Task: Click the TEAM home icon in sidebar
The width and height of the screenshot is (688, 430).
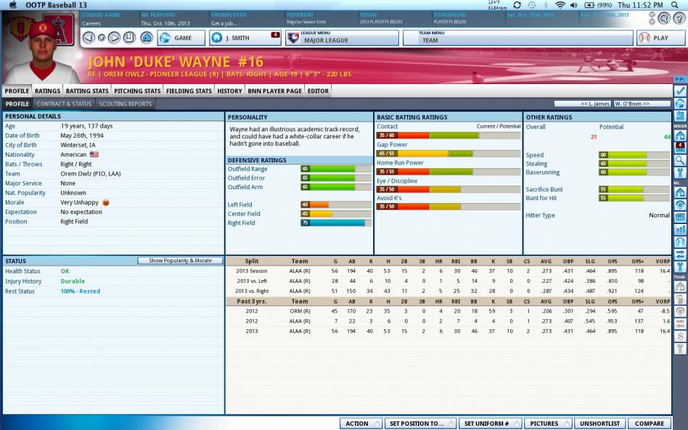Action: click(x=680, y=286)
